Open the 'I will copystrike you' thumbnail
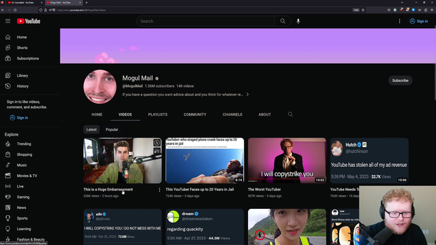The width and height of the screenshot is (436, 245). [287, 161]
